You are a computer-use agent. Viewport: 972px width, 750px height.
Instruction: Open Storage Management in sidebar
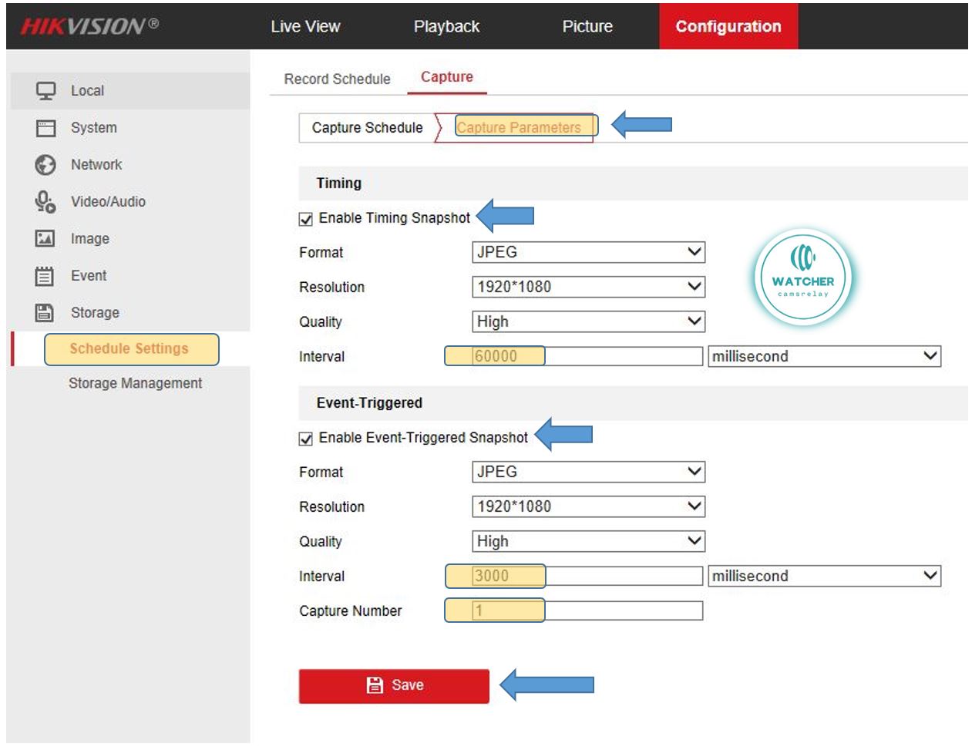tap(135, 383)
